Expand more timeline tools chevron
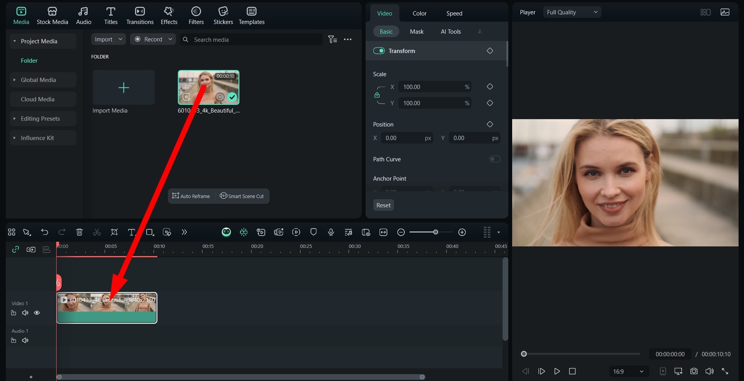This screenshot has width=744, height=381. tap(184, 232)
